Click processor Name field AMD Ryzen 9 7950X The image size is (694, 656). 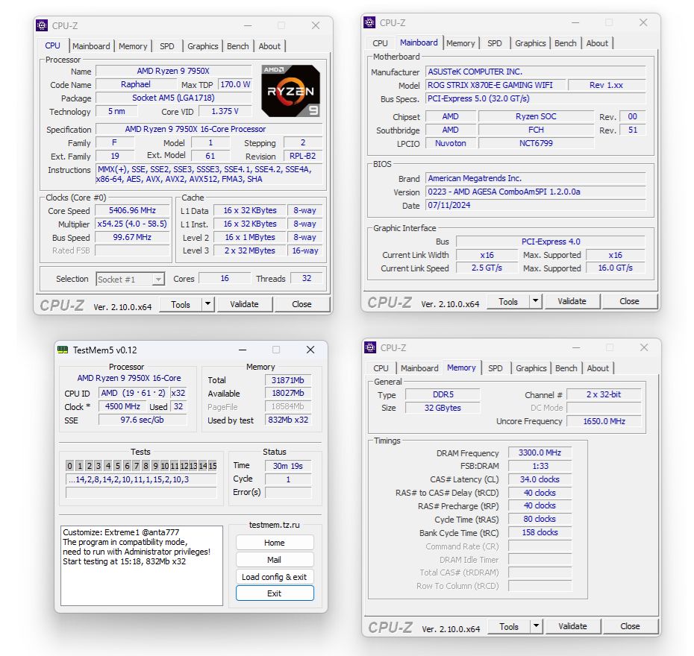click(x=173, y=71)
